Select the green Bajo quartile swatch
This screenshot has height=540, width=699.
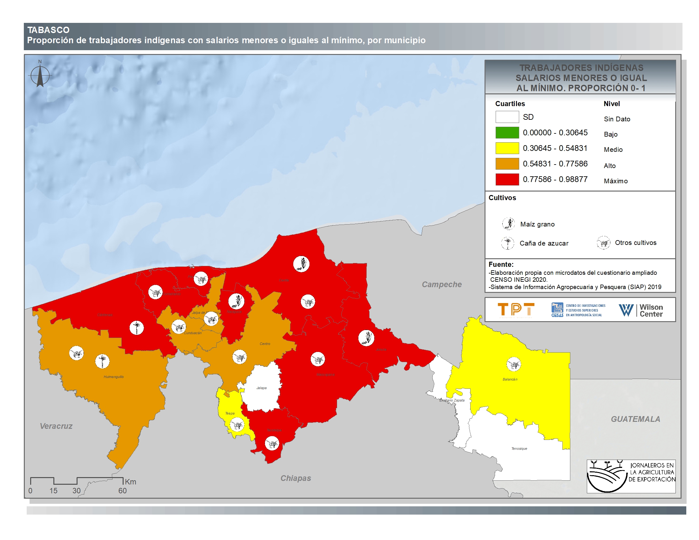tap(507, 132)
